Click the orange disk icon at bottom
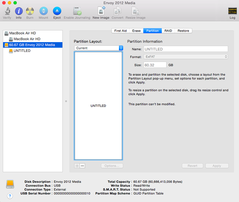 [10, 184]
